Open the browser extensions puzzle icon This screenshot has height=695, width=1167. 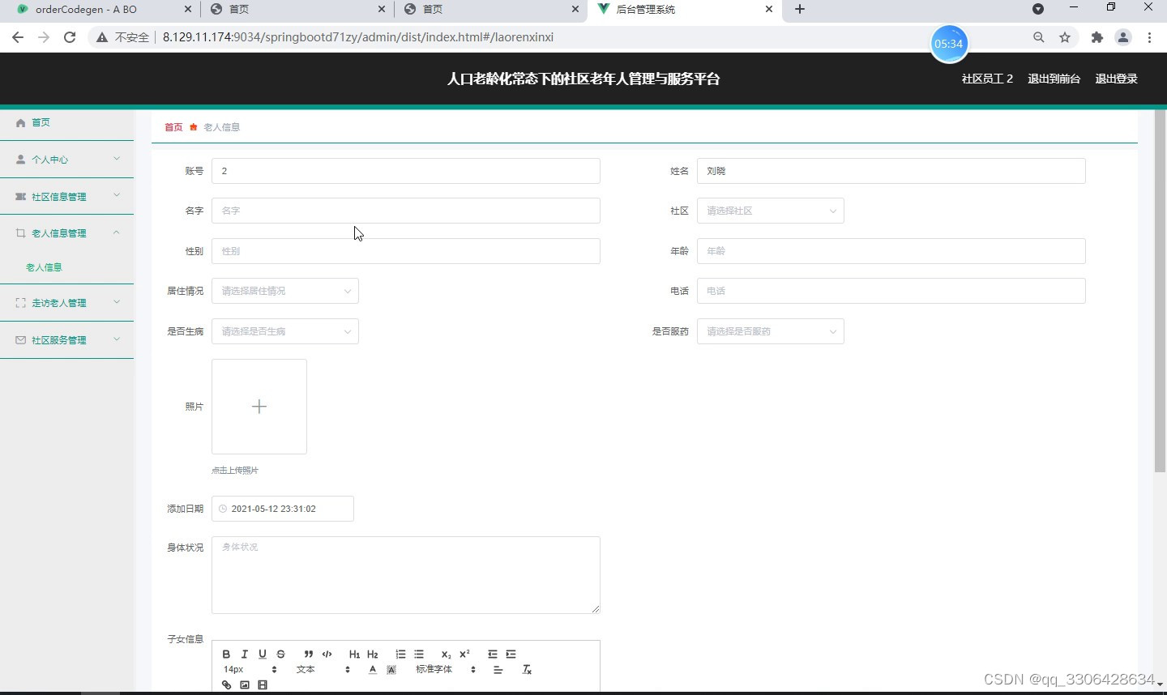coord(1097,37)
